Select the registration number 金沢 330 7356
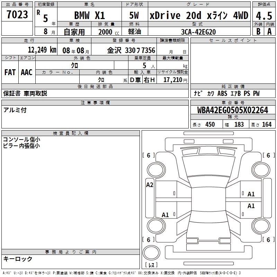The width and height of the screenshot is (277, 277). pos(131,50)
